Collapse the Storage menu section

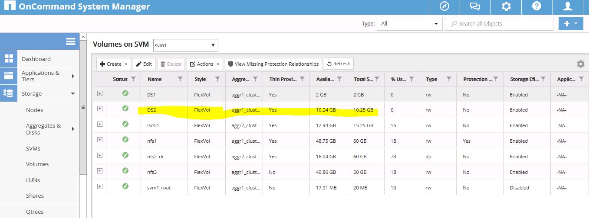(x=73, y=93)
